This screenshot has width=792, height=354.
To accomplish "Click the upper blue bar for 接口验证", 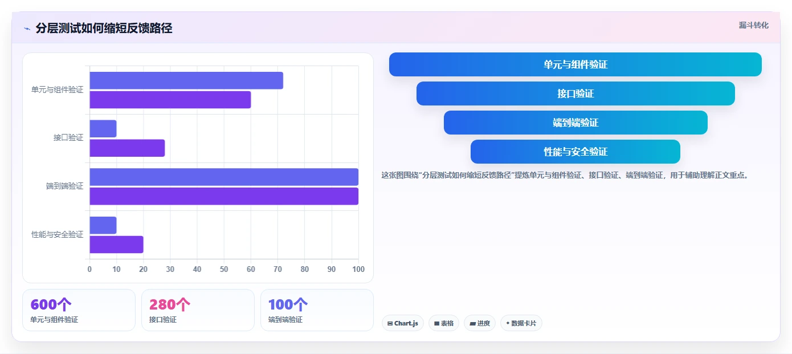I will point(103,129).
